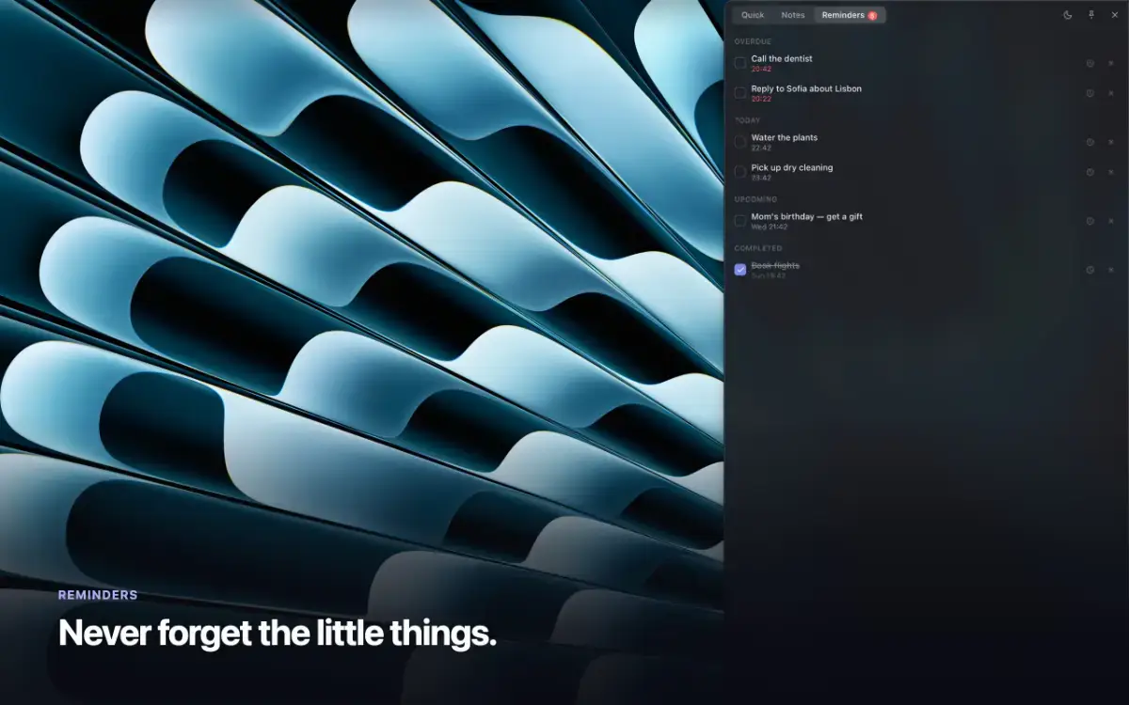Delete the Water the plants reminder
1129x705 pixels.
[1111, 142]
